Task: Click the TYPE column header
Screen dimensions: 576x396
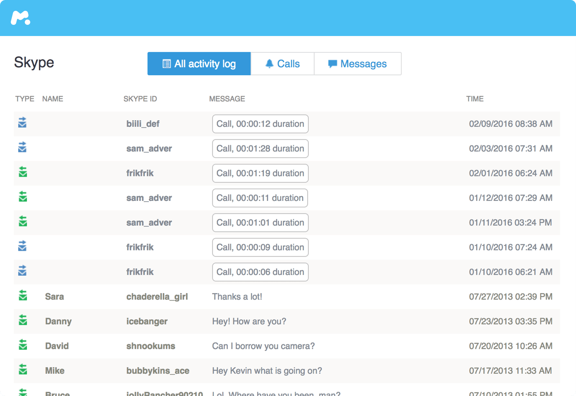Action: [25, 99]
